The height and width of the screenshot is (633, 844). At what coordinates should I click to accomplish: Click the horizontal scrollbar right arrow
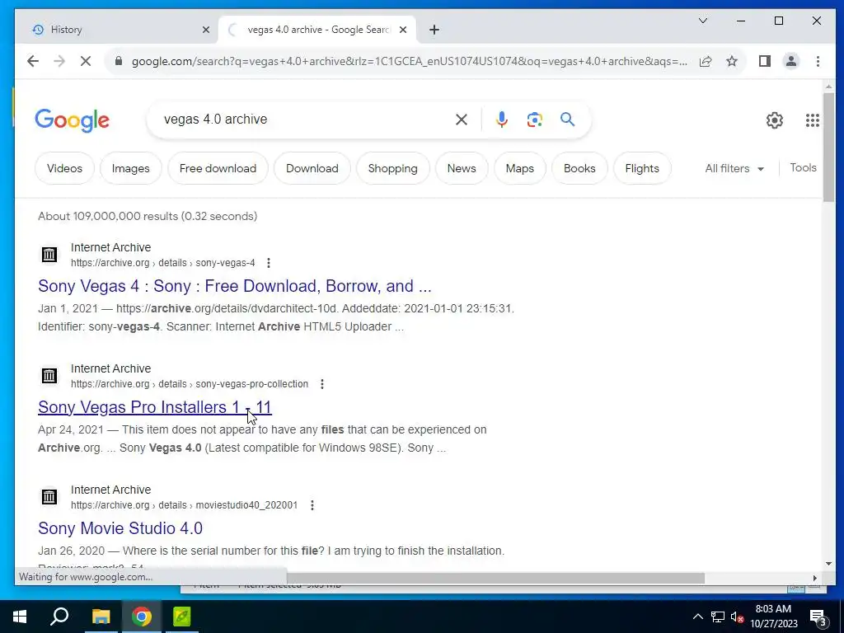click(815, 578)
